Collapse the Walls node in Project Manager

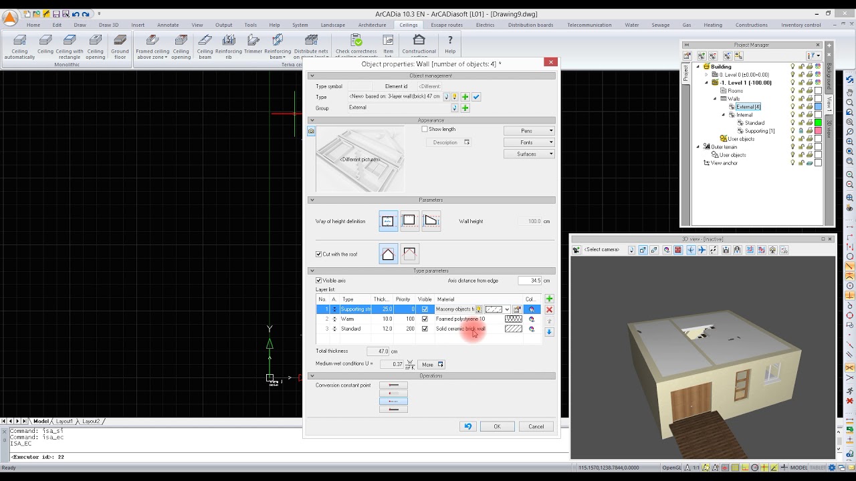coord(715,99)
